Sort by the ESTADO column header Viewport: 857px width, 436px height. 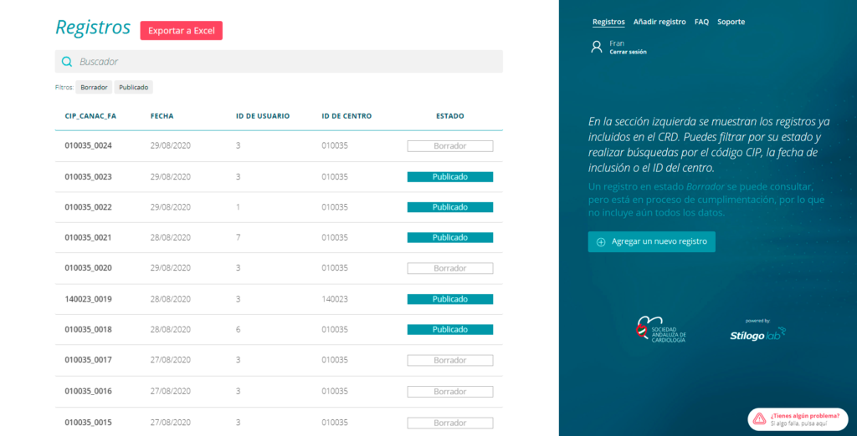click(x=449, y=116)
